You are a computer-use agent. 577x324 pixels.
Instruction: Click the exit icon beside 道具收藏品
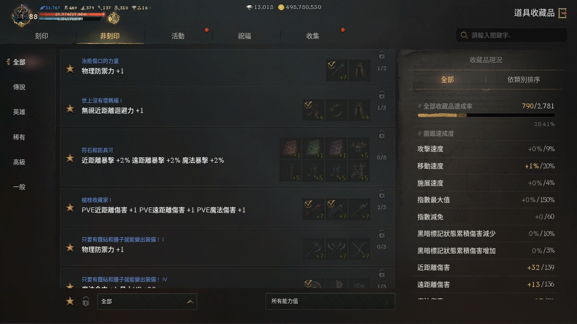click(563, 13)
